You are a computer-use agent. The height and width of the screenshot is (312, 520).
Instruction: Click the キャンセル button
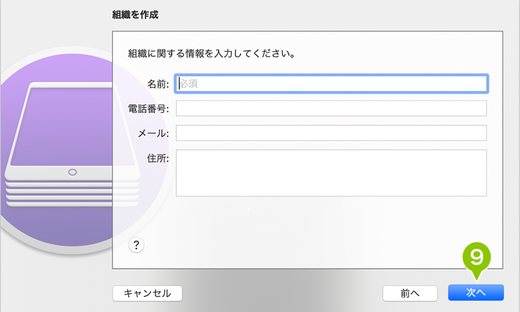coord(147,293)
